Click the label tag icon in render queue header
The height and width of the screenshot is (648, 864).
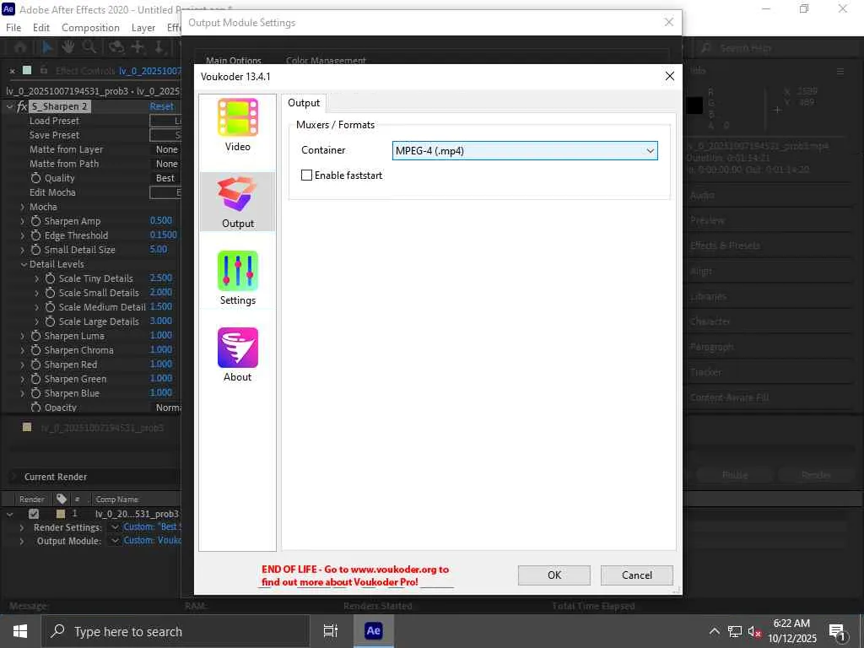62,499
